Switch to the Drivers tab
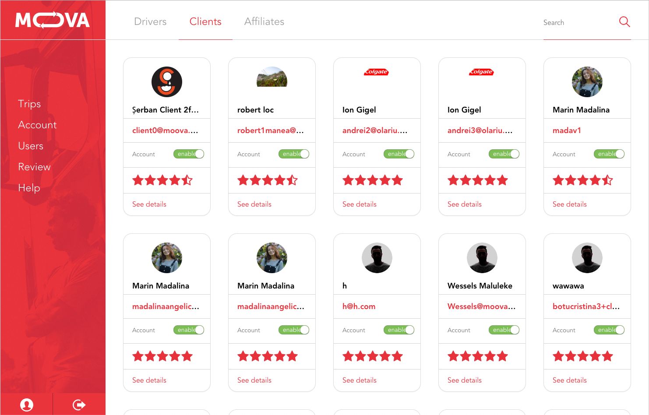 (x=150, y=21)
